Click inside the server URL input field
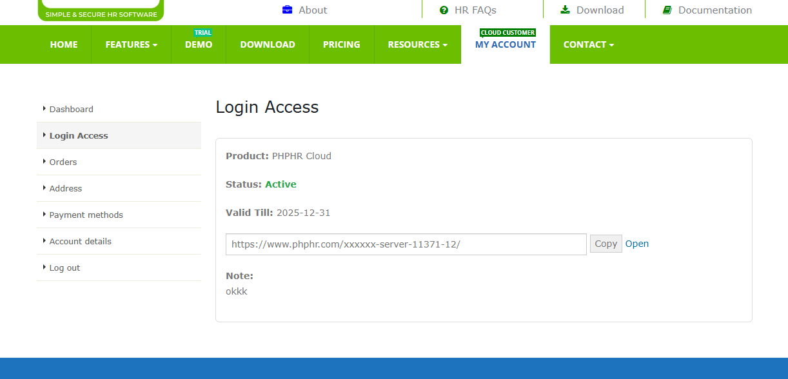 pyautogui.click(x=406, y=244)
